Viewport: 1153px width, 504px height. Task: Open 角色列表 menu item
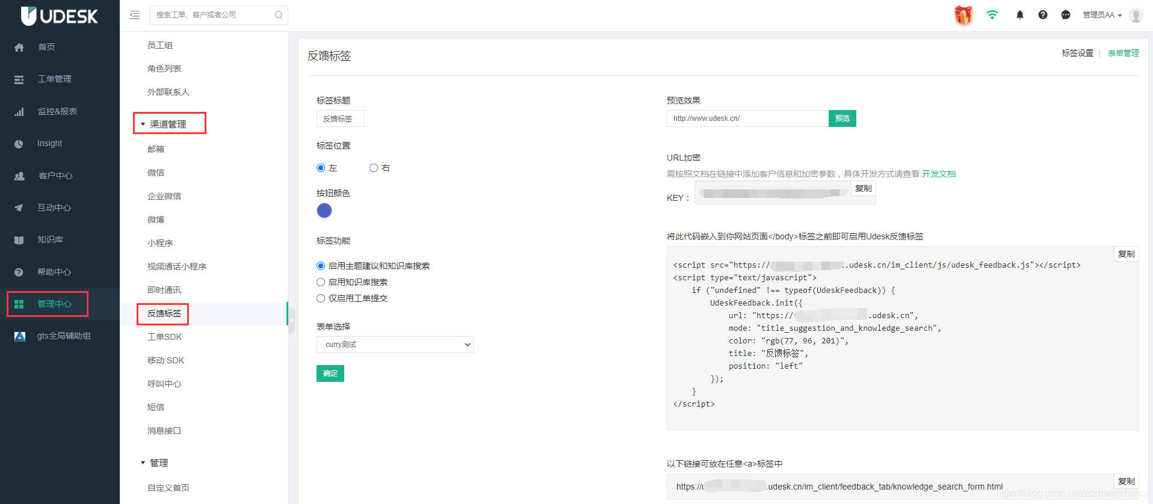tap(164, 69)
